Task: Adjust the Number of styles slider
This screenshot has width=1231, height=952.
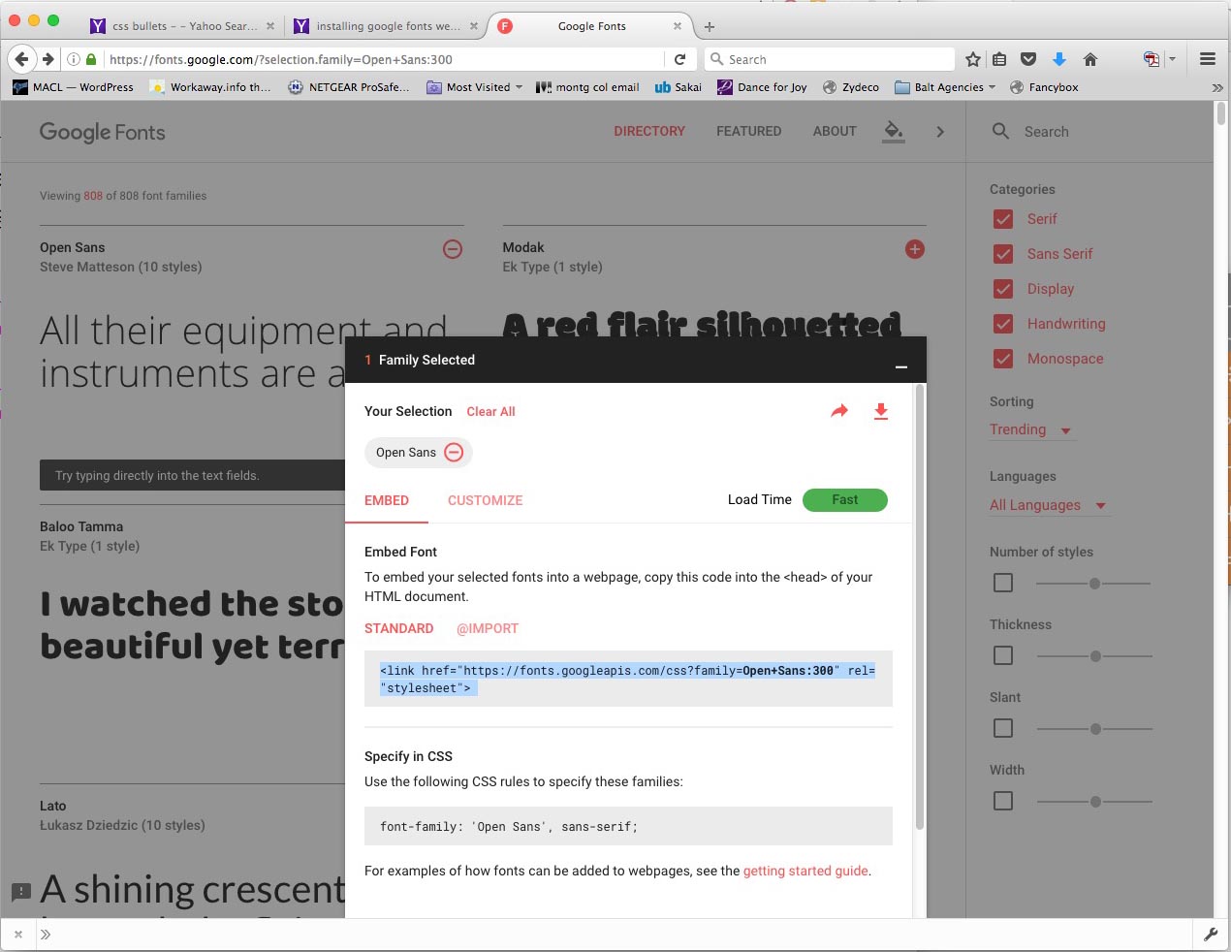Action: [x=1093, y=584]
